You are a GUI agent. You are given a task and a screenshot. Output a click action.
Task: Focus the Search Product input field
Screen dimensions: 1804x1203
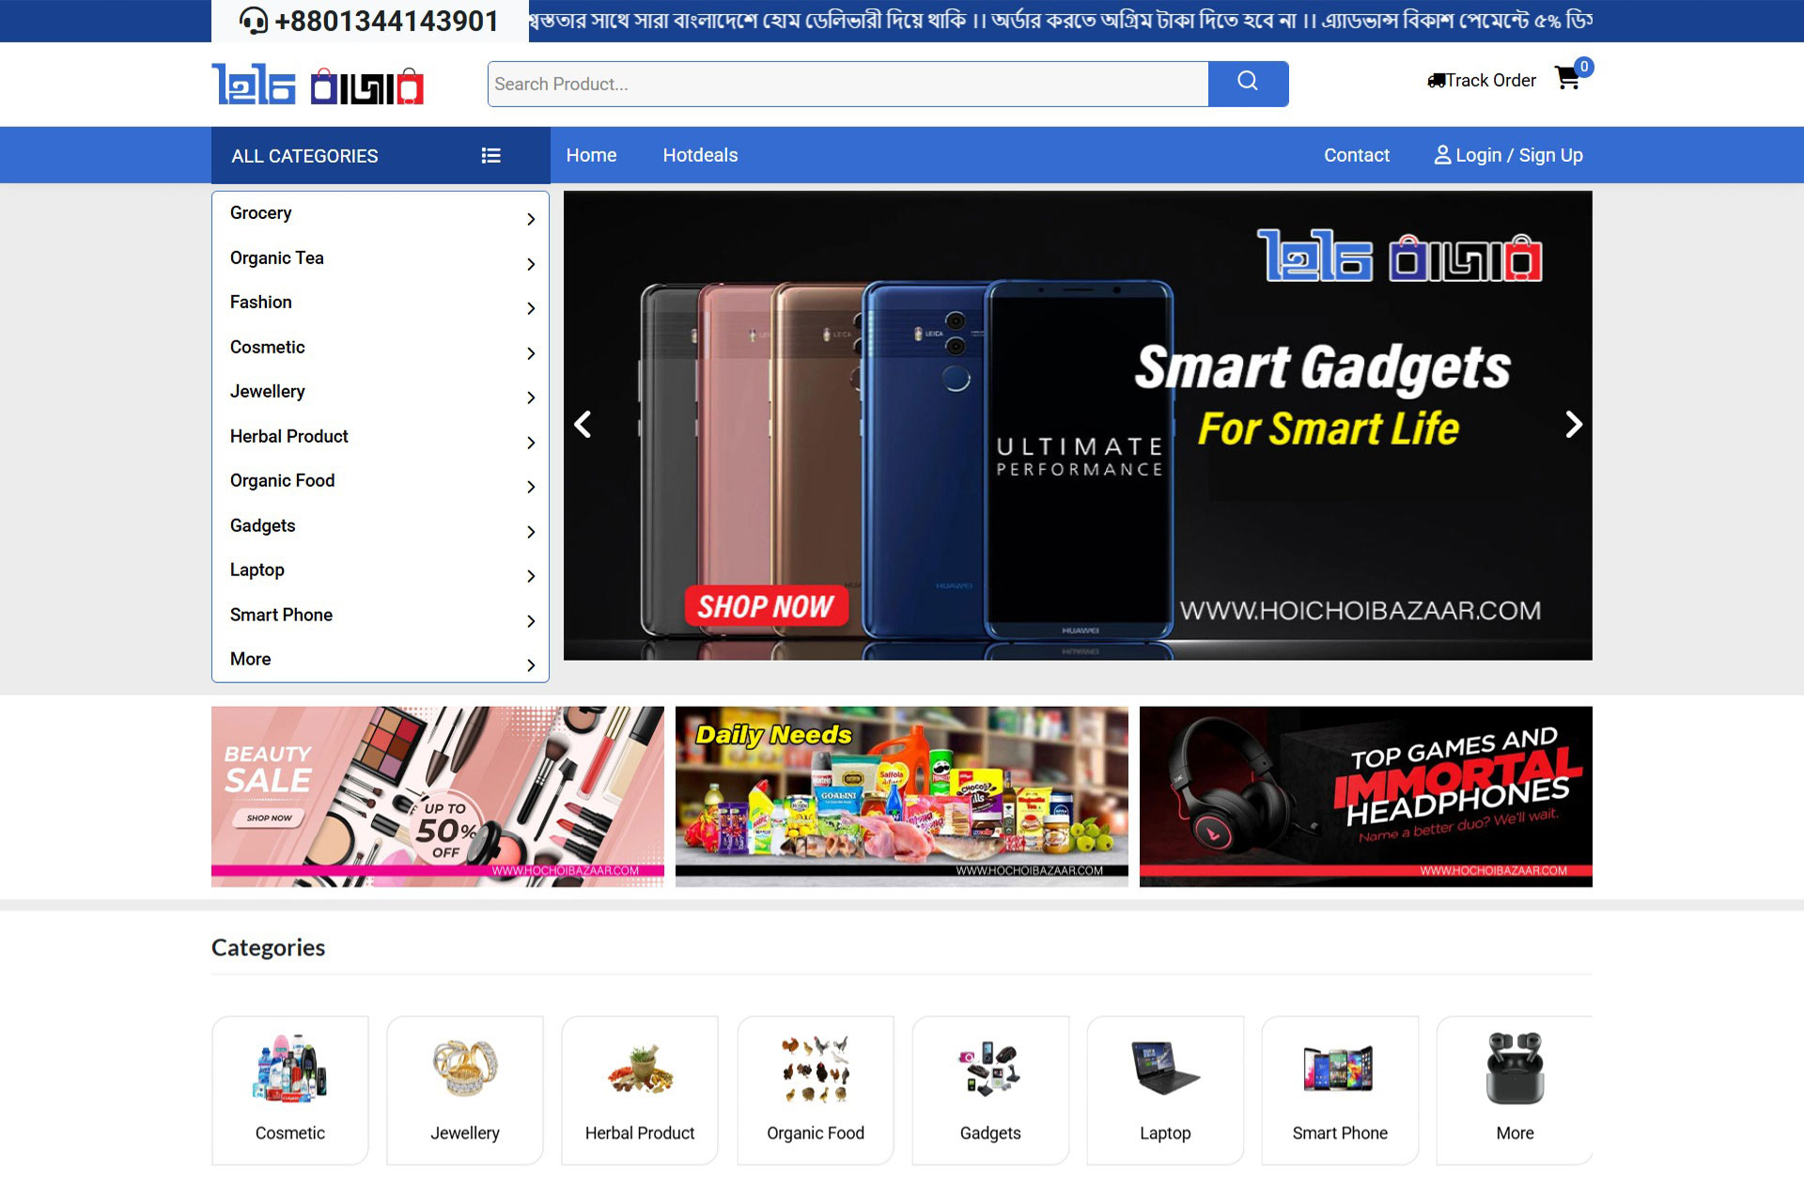(848, 84)
